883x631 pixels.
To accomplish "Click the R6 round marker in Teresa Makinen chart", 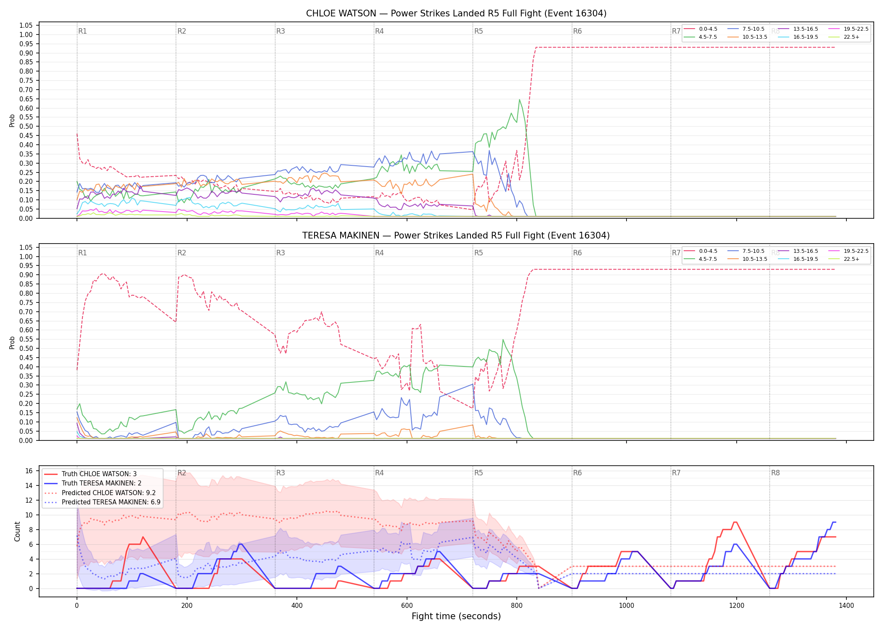I will tap(577, 253).
